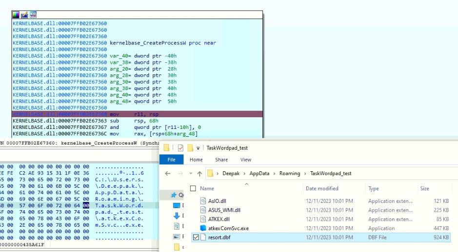Click the resort.dbf file icon
Image resolution: width=458 pixels, height=252 pixels.
point(203,237)
